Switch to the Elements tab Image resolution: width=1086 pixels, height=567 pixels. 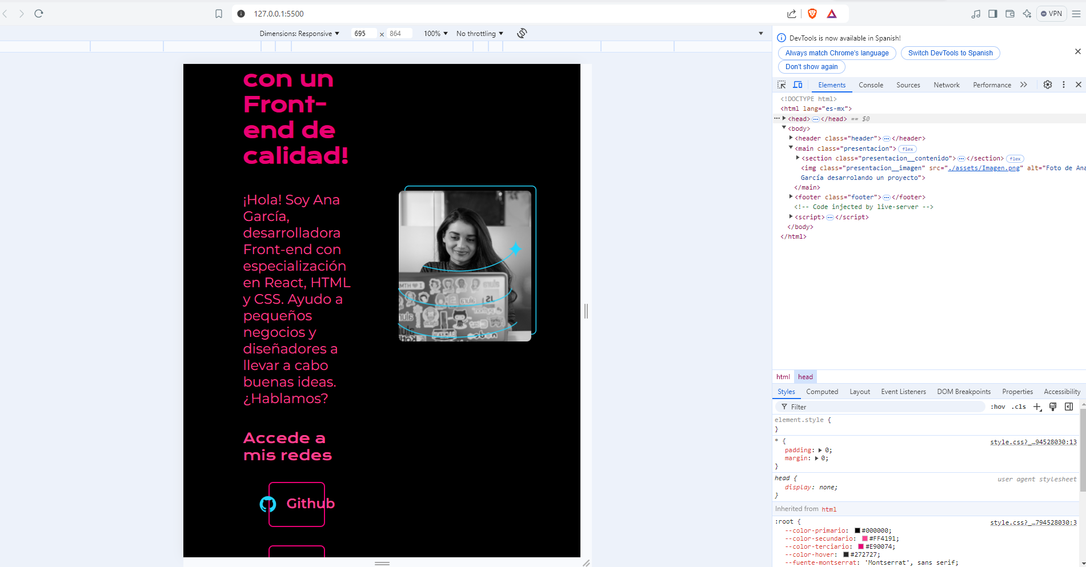point(832,85)
